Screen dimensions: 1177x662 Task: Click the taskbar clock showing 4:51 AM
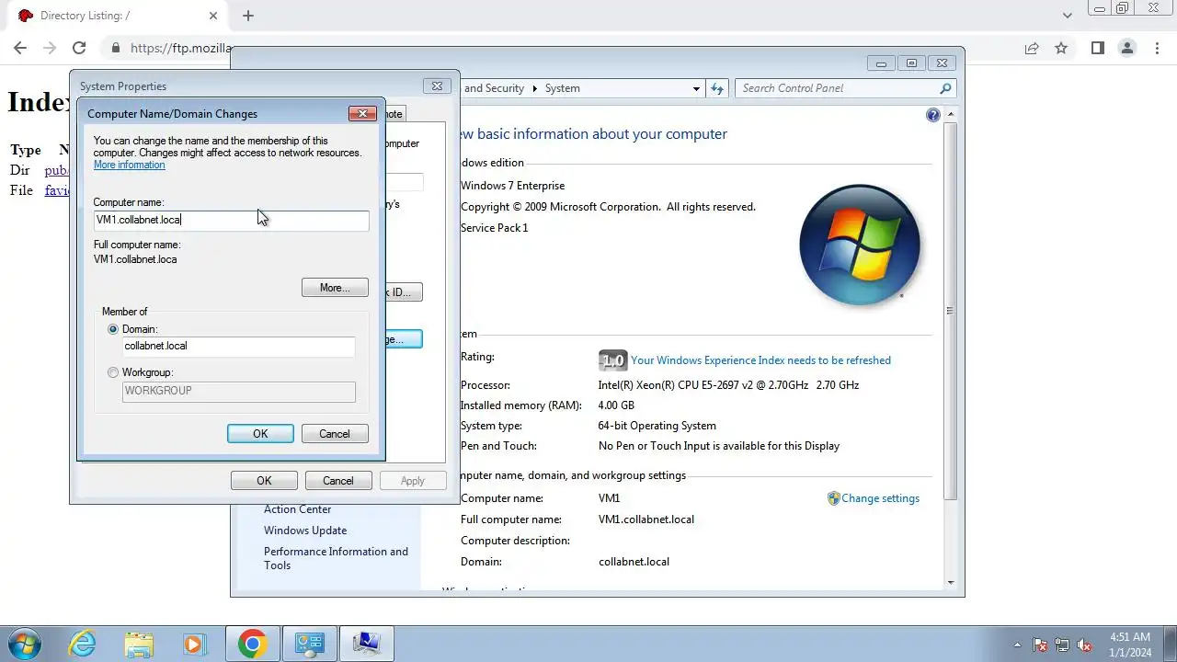[1129, 644]
